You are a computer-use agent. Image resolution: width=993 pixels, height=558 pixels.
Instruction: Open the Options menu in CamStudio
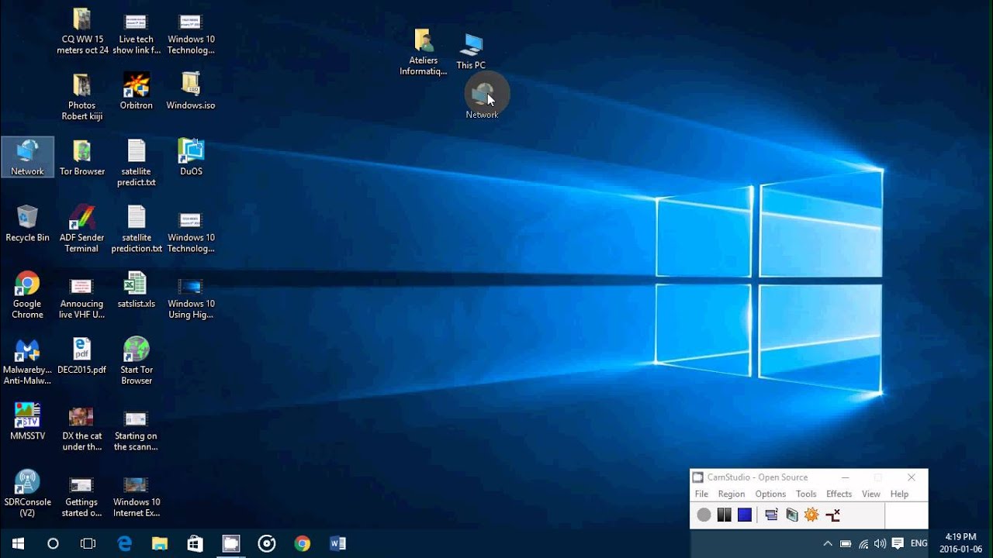pyautogui.click(x=770, y=494)
